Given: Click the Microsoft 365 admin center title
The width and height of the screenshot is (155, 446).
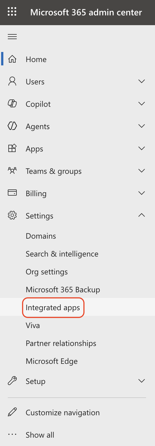Looking at the screenshot, I should click(86, 12).
